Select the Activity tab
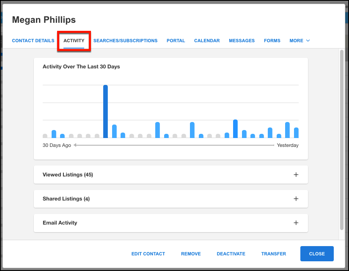Viewport: 349px width, 271px height. [74, 41]
